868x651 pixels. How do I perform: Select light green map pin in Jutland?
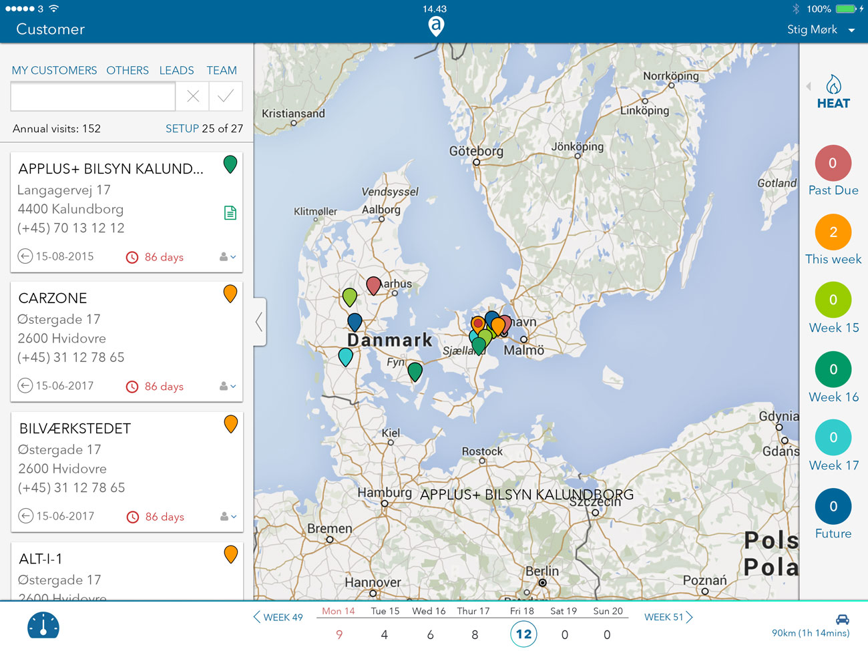(350, 297)
